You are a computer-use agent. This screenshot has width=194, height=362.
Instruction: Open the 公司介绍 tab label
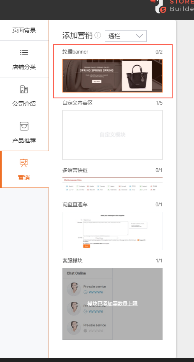pos(24,104)
